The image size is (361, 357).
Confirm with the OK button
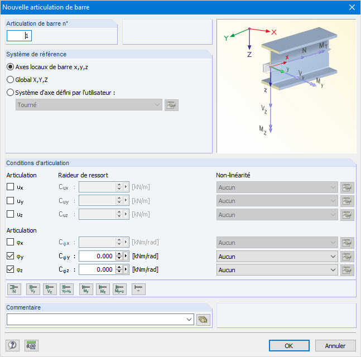pos(289,345)
